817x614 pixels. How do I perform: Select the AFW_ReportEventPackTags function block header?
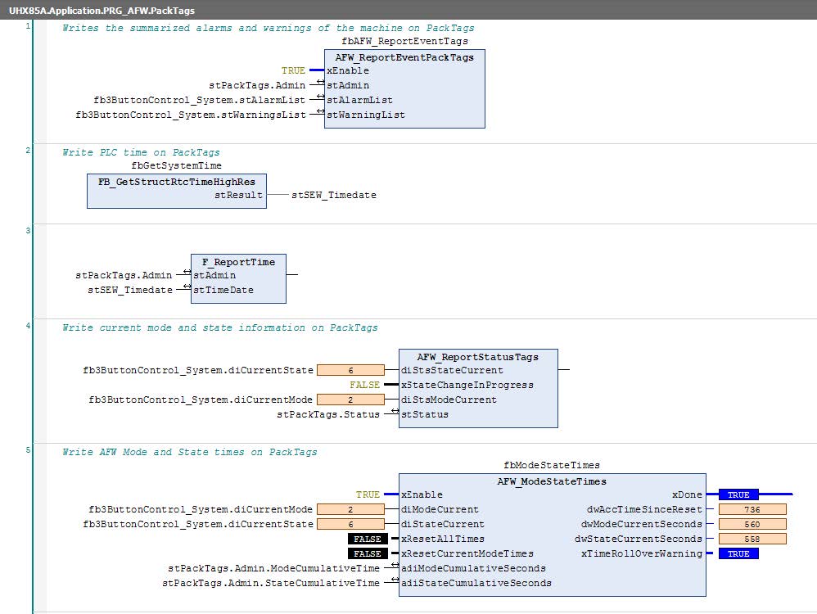[404, 57]
